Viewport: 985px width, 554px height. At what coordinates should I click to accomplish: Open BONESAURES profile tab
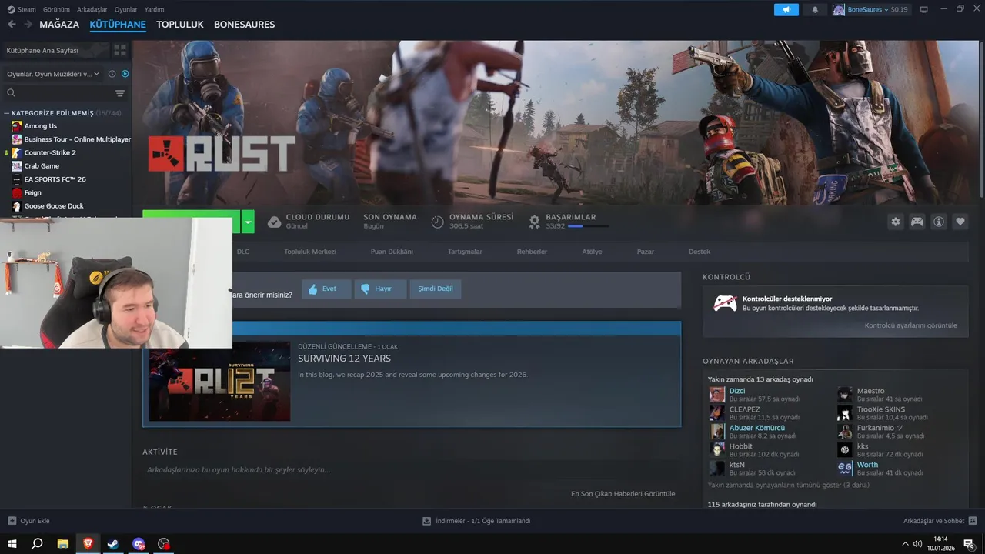click(x=245, y=25)
